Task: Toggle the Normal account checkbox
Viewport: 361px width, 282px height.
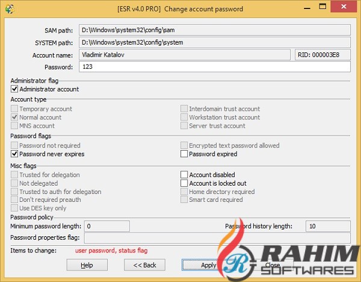Action: pyautogui.click(x=14, y=117)
